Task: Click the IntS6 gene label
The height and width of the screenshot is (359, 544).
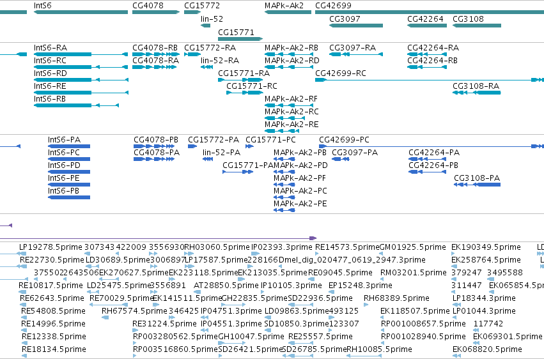Action: 43,6
